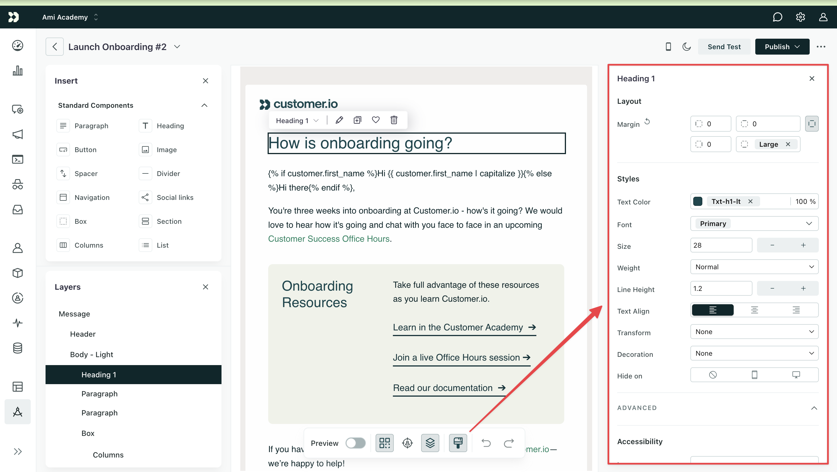Click the Layers stack icon in bottom toolbar
Image resolution: width=837 pixels, height=472 pixels.
coord(430,443)
